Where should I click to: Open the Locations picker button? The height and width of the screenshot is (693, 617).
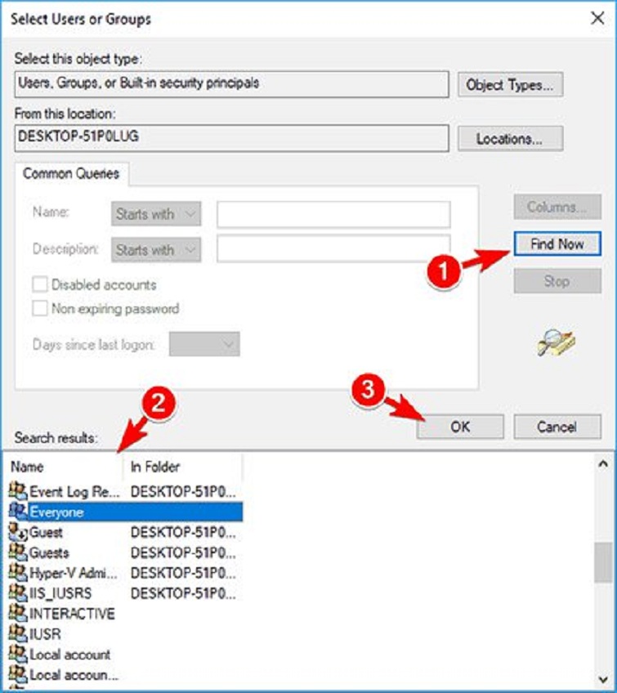pyautogui.click(x=510, y=139)
